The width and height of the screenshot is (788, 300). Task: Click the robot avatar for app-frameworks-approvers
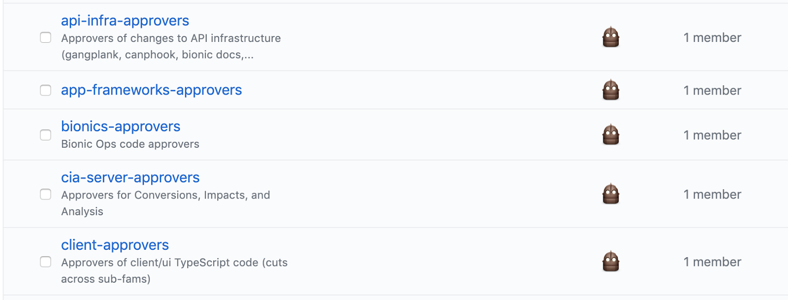pyautogui.click(x=611, y=90)
